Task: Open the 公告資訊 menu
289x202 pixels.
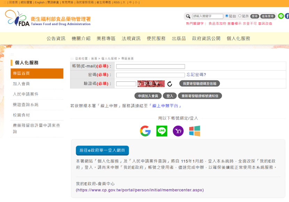Action: 56,39
